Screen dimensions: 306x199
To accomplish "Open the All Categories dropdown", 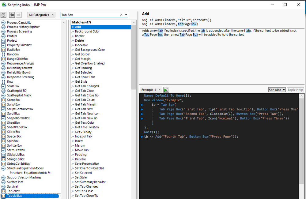I will 41,15.
